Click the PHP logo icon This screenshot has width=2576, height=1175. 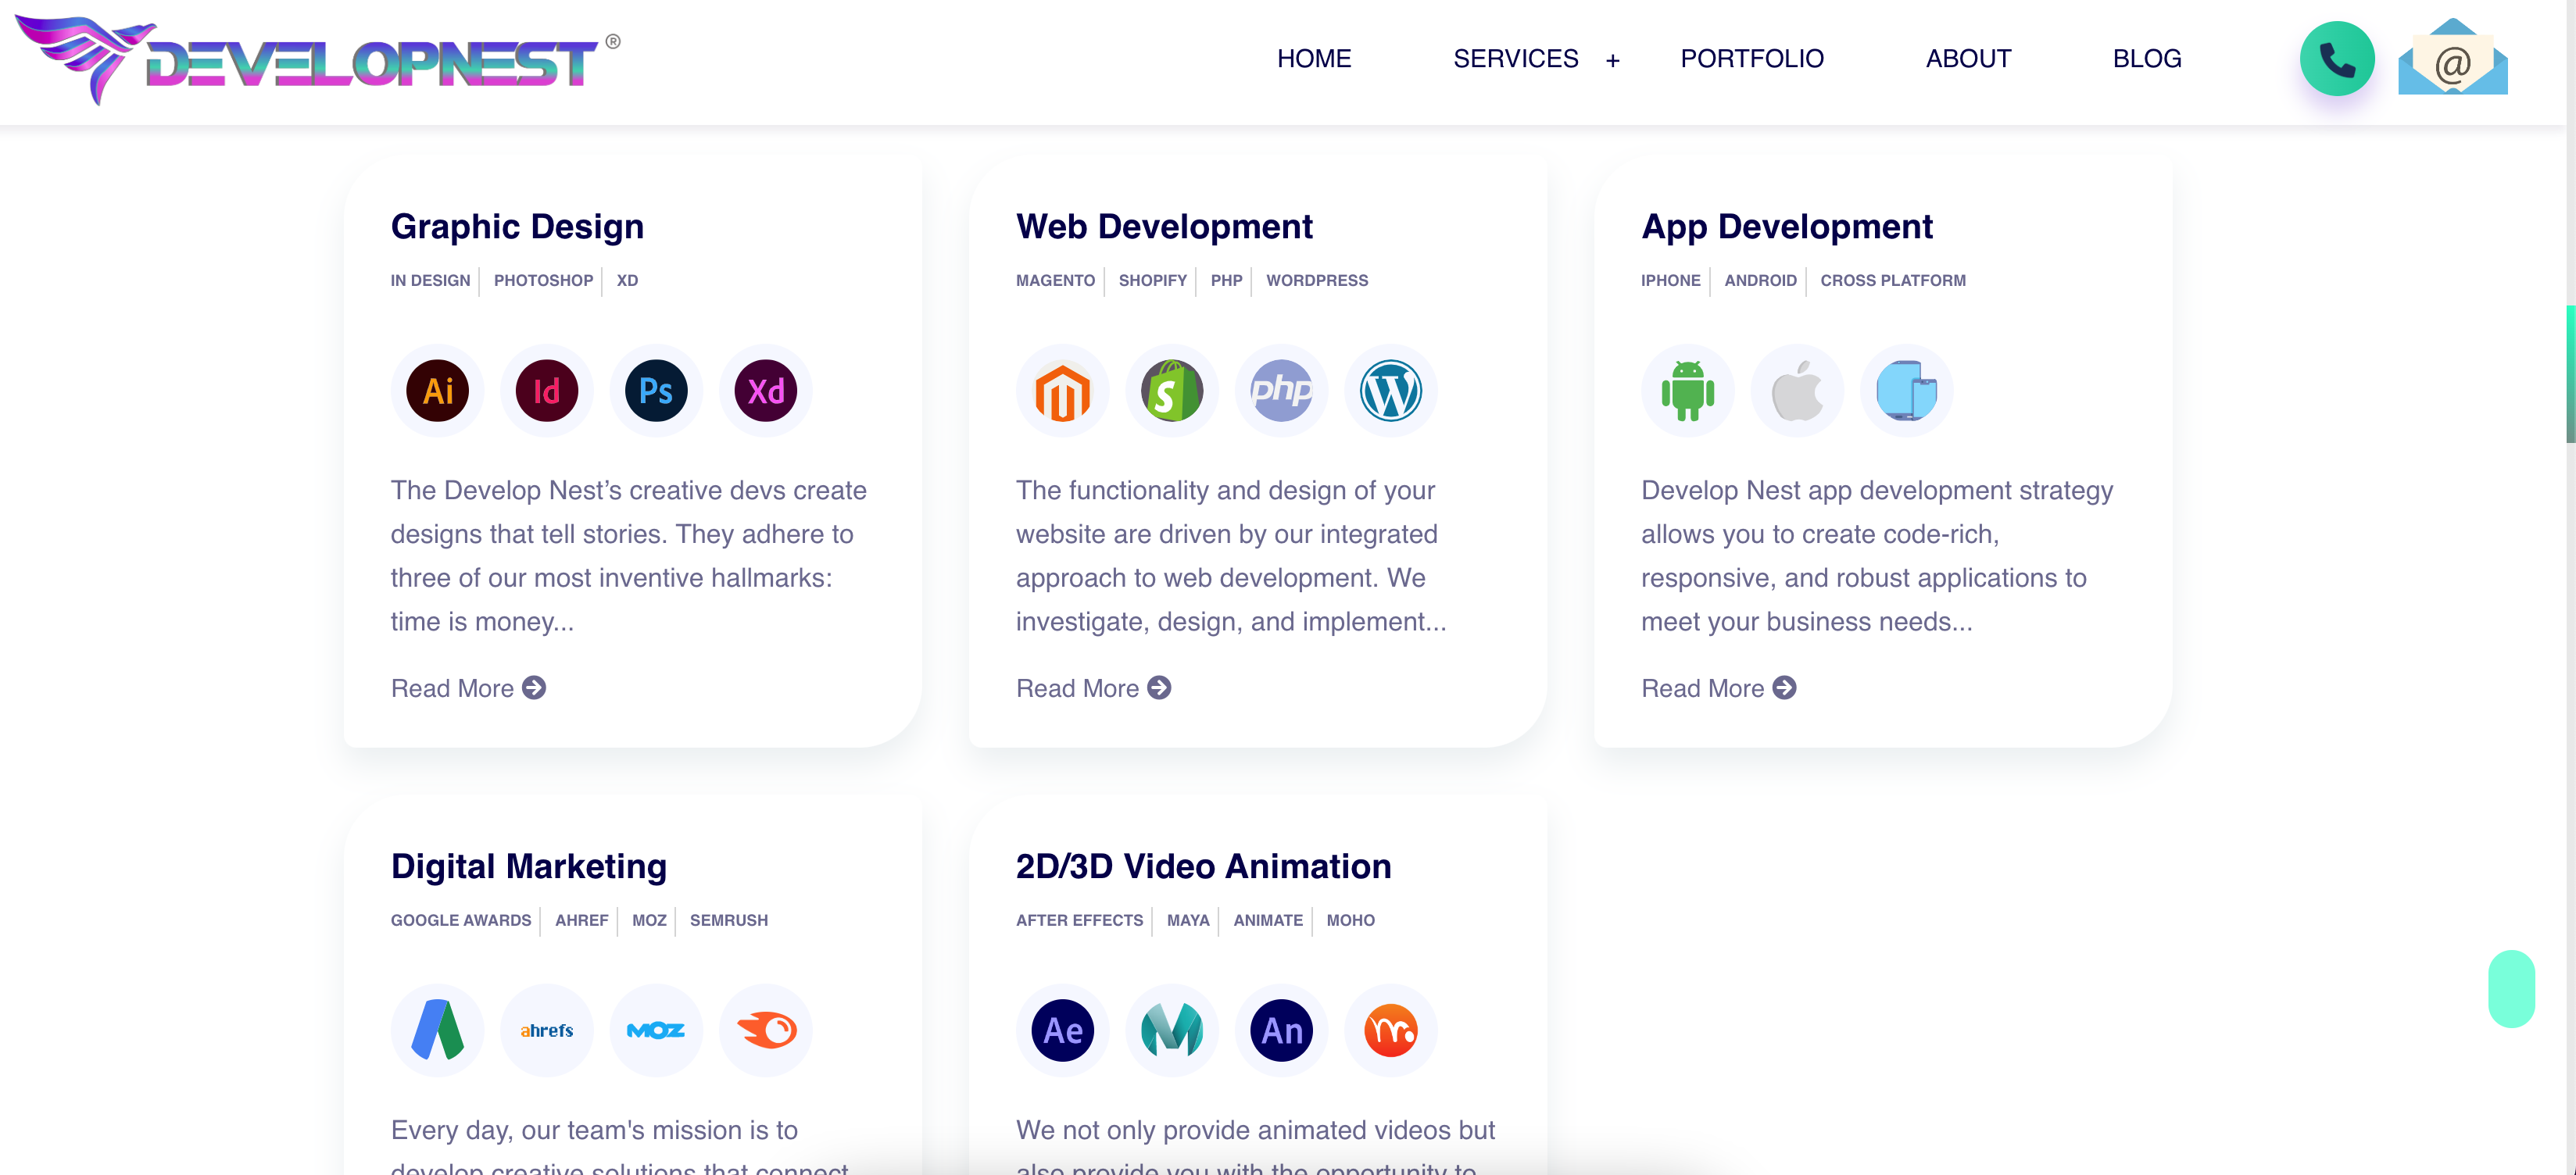pyautogui.click(x=1281, y=391)
